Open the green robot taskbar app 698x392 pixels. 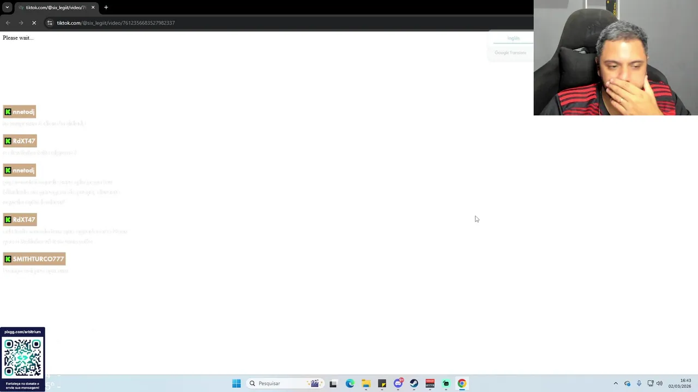446,383
